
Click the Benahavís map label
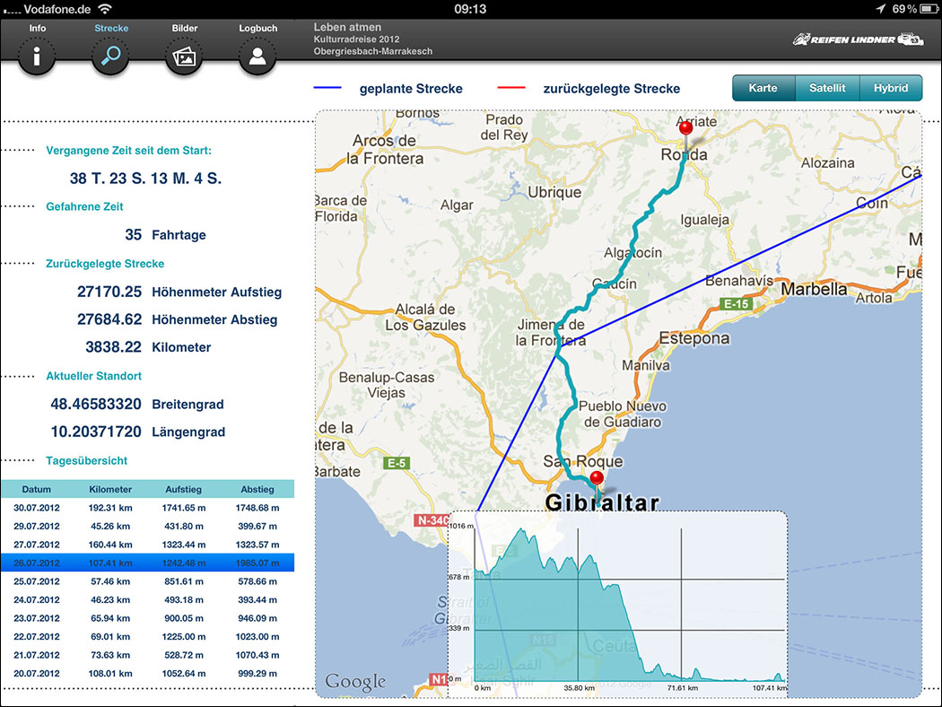point(739,281)
